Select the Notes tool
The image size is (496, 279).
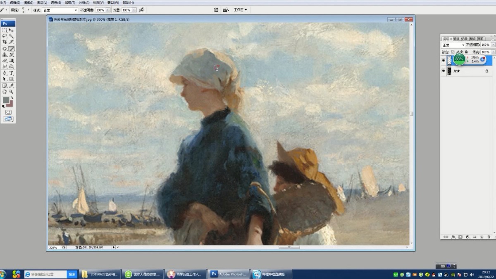[5, 86]
